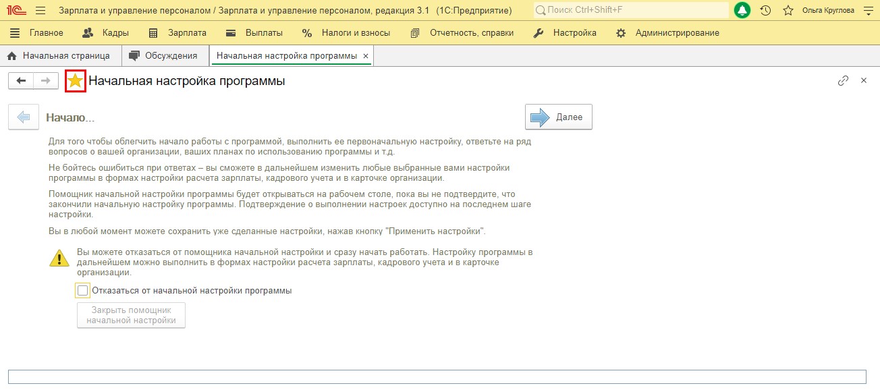The height and width of the screenshot is (392, 880).
Task: Open the Настройка section
Action: tap(565, 33)
